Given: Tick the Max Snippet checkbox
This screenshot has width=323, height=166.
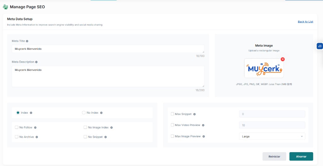Looking at the screenshot, I should click(x=172, y=114).
